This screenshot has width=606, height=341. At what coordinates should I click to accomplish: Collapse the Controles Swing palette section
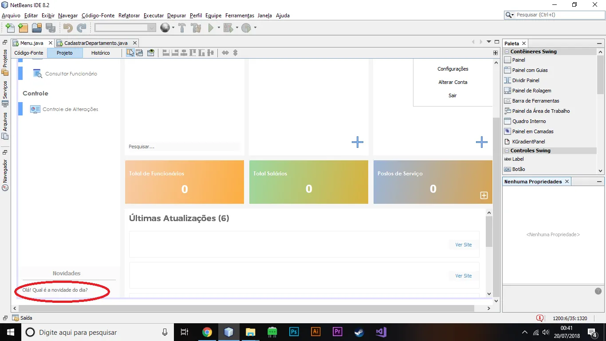(507, 151)
